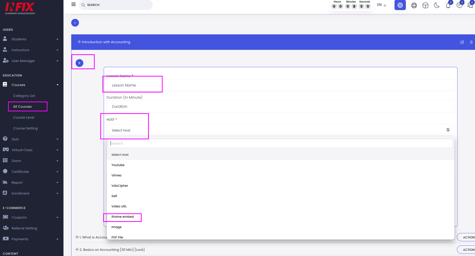Image resolution: width=475 pixels, height=256 pixels.
Task: Expand the User Manager menu arrow
Action: click(x=58, y=61)
